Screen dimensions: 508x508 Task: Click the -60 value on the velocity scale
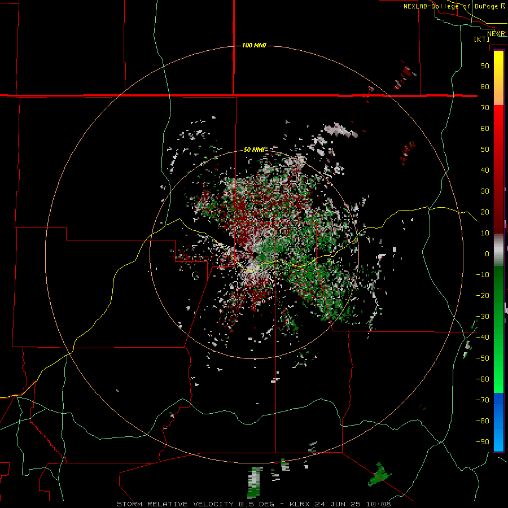pos(483,379)
